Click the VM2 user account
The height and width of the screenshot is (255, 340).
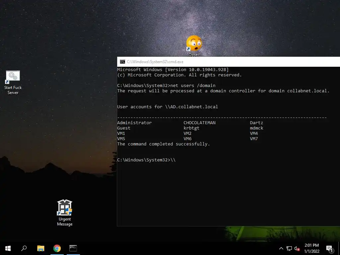188,133
